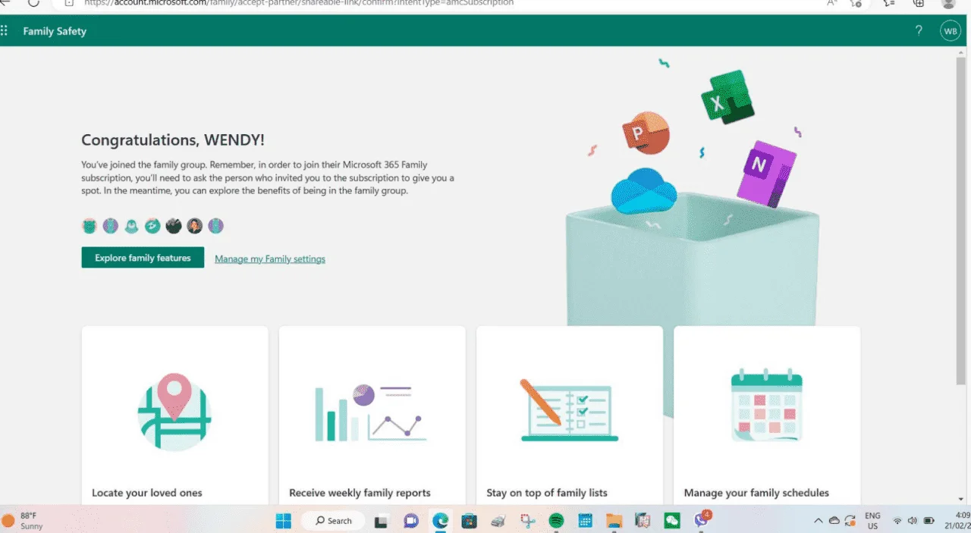
Task: Open Microsoft Store from the taskbar
Action: pos(469,521)
